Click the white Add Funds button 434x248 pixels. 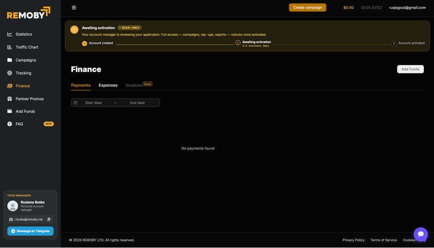pos(410,69)
